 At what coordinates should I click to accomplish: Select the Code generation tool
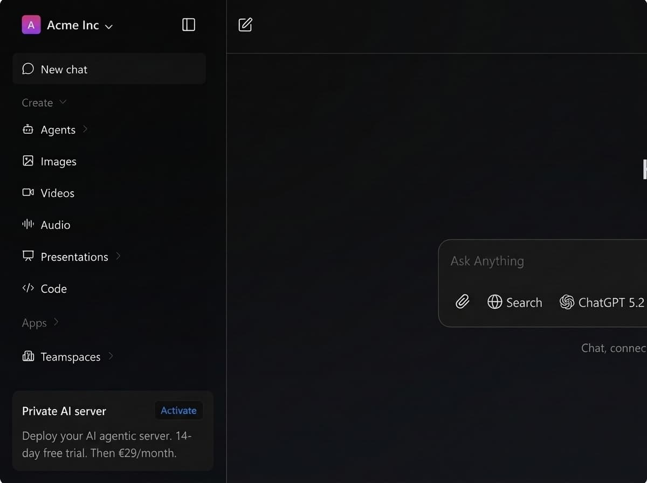(53, 288)
